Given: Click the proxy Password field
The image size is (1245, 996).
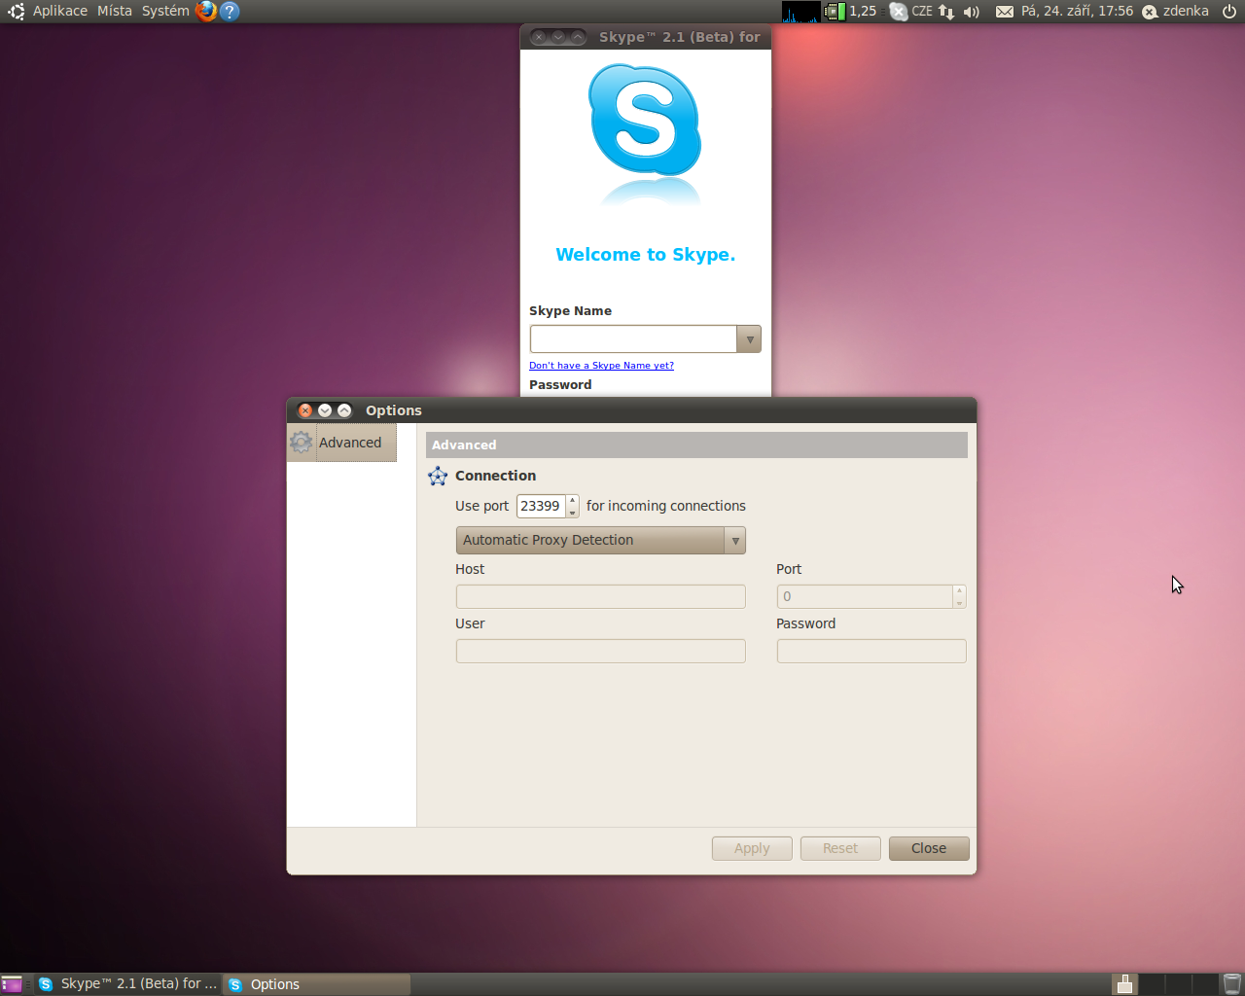Looking at the screenshot, I should 871,651.
